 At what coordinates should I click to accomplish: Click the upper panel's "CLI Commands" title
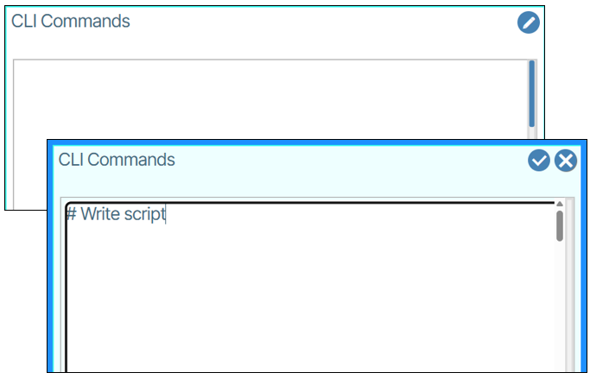tap(70, 22)
